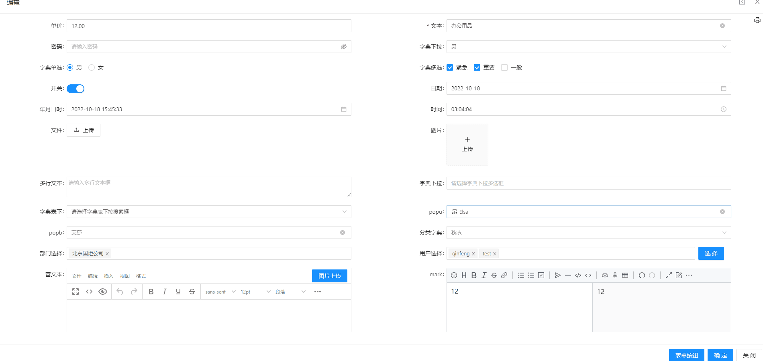Select the 女 radio option
The image size is (763, 361).
click(x=92, y=67)
